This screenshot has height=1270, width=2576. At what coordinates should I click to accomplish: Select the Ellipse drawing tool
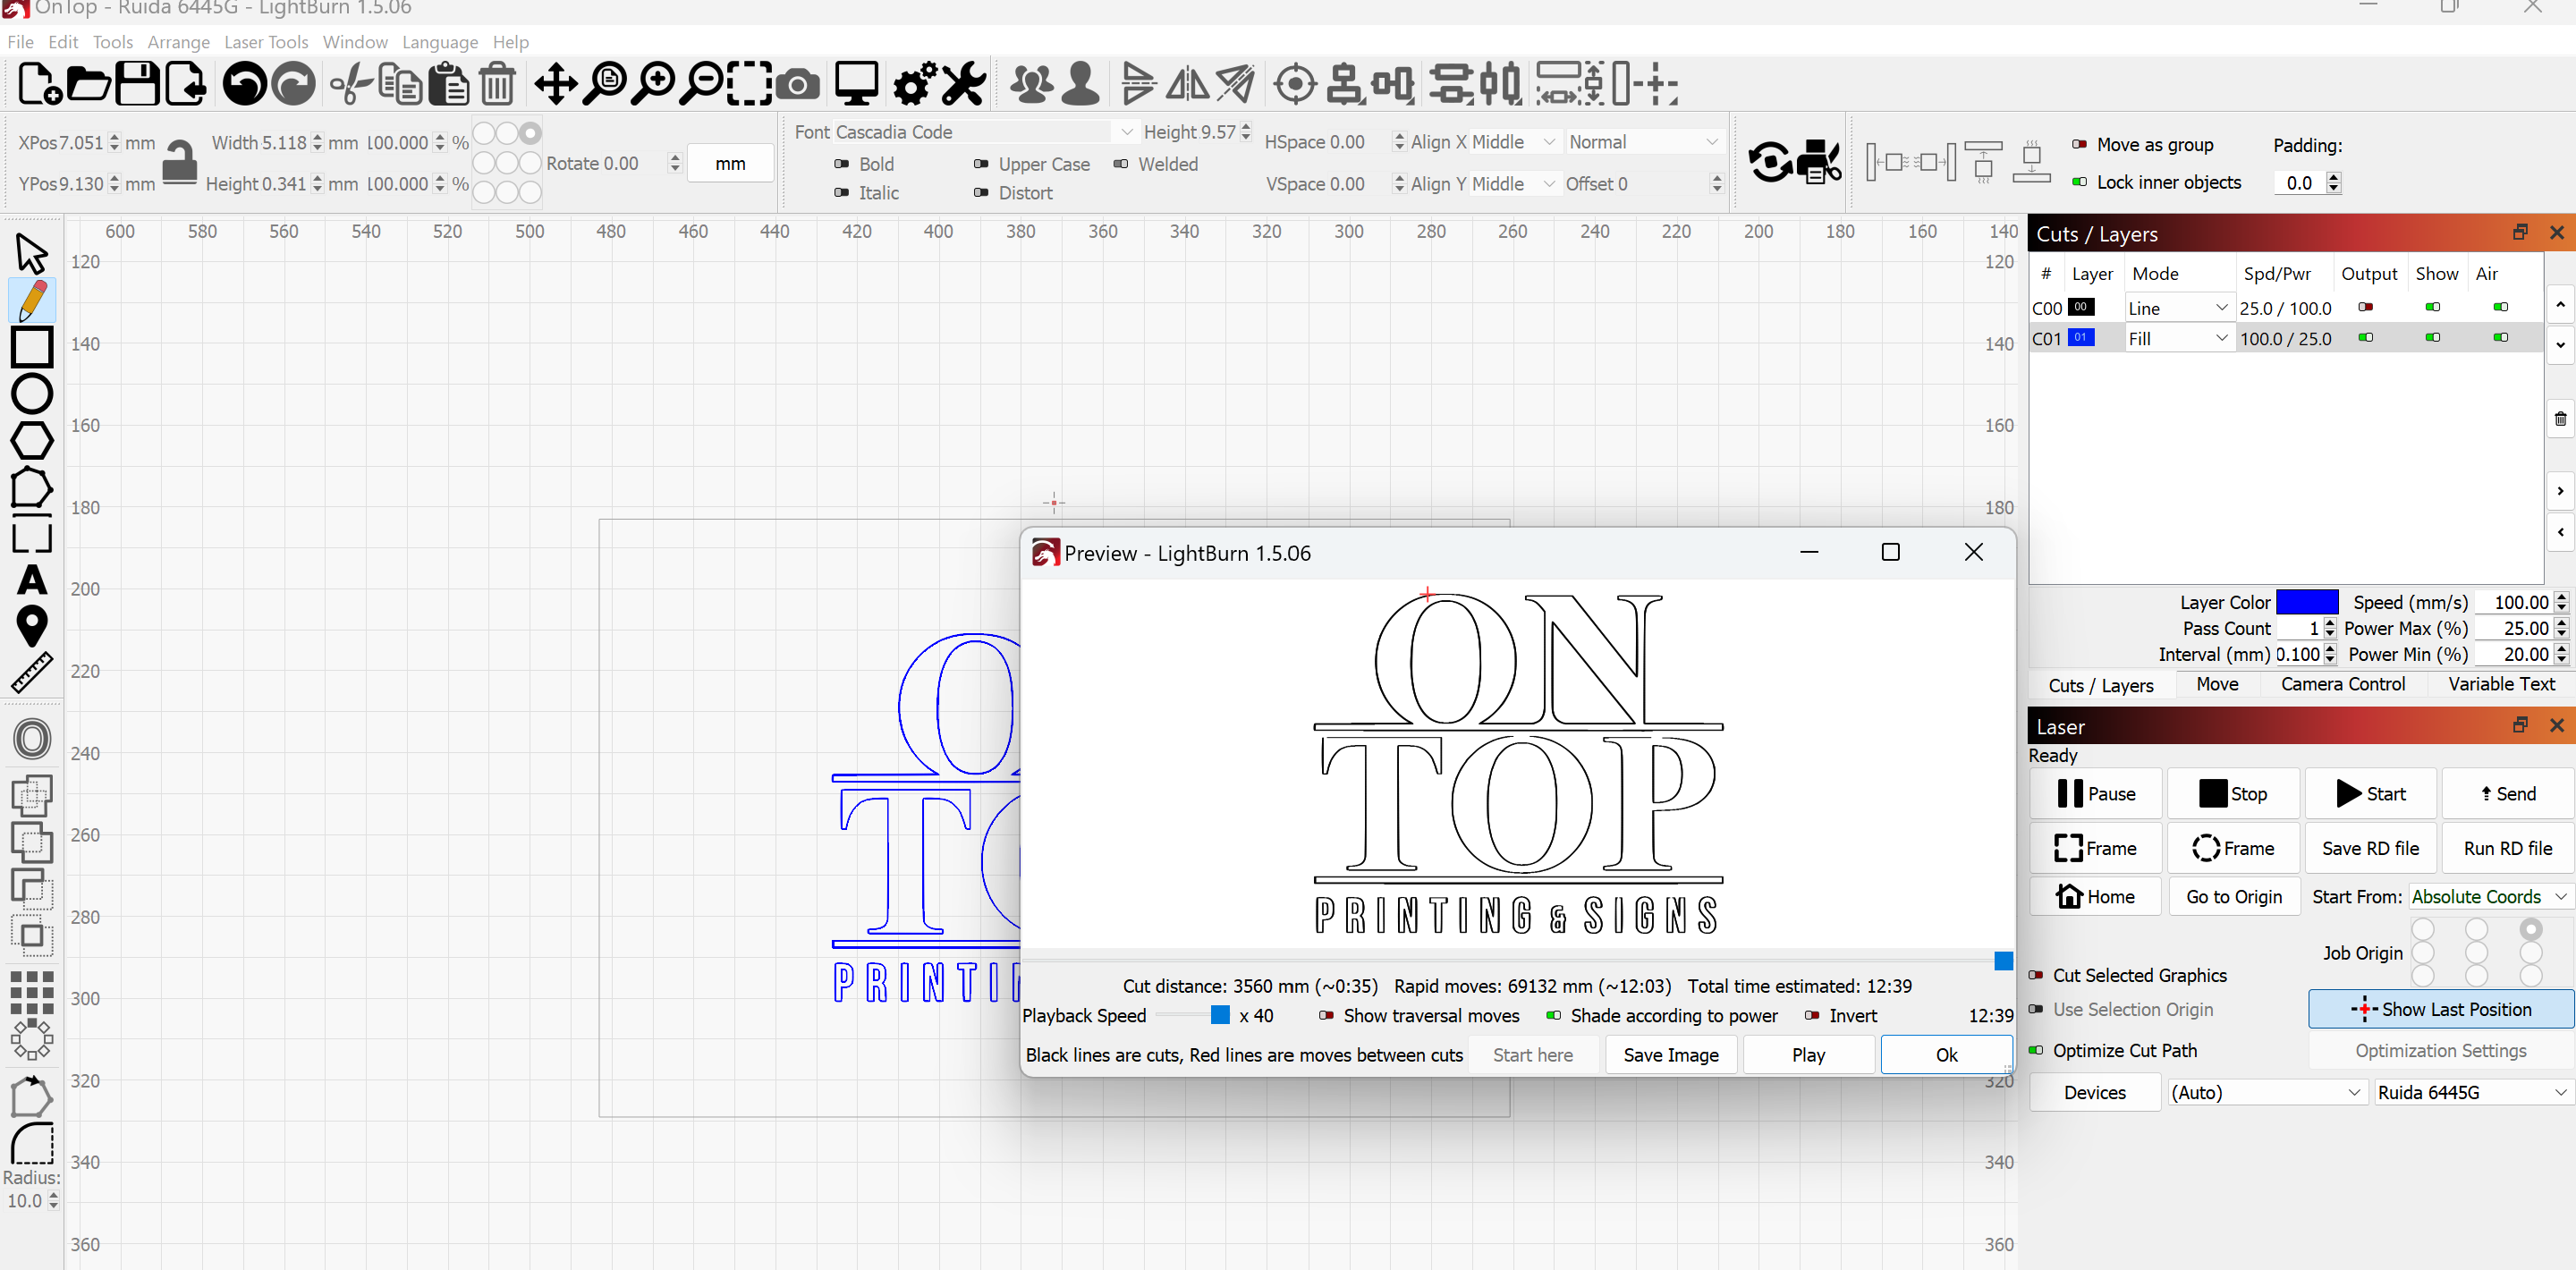point(32,394)
